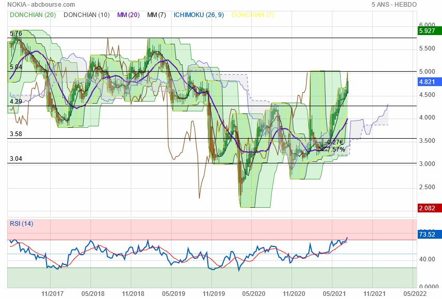The height and width of the screenshot is (299, 442).
Task: Click the 3.04 support level label
Action: pos(16,159)
